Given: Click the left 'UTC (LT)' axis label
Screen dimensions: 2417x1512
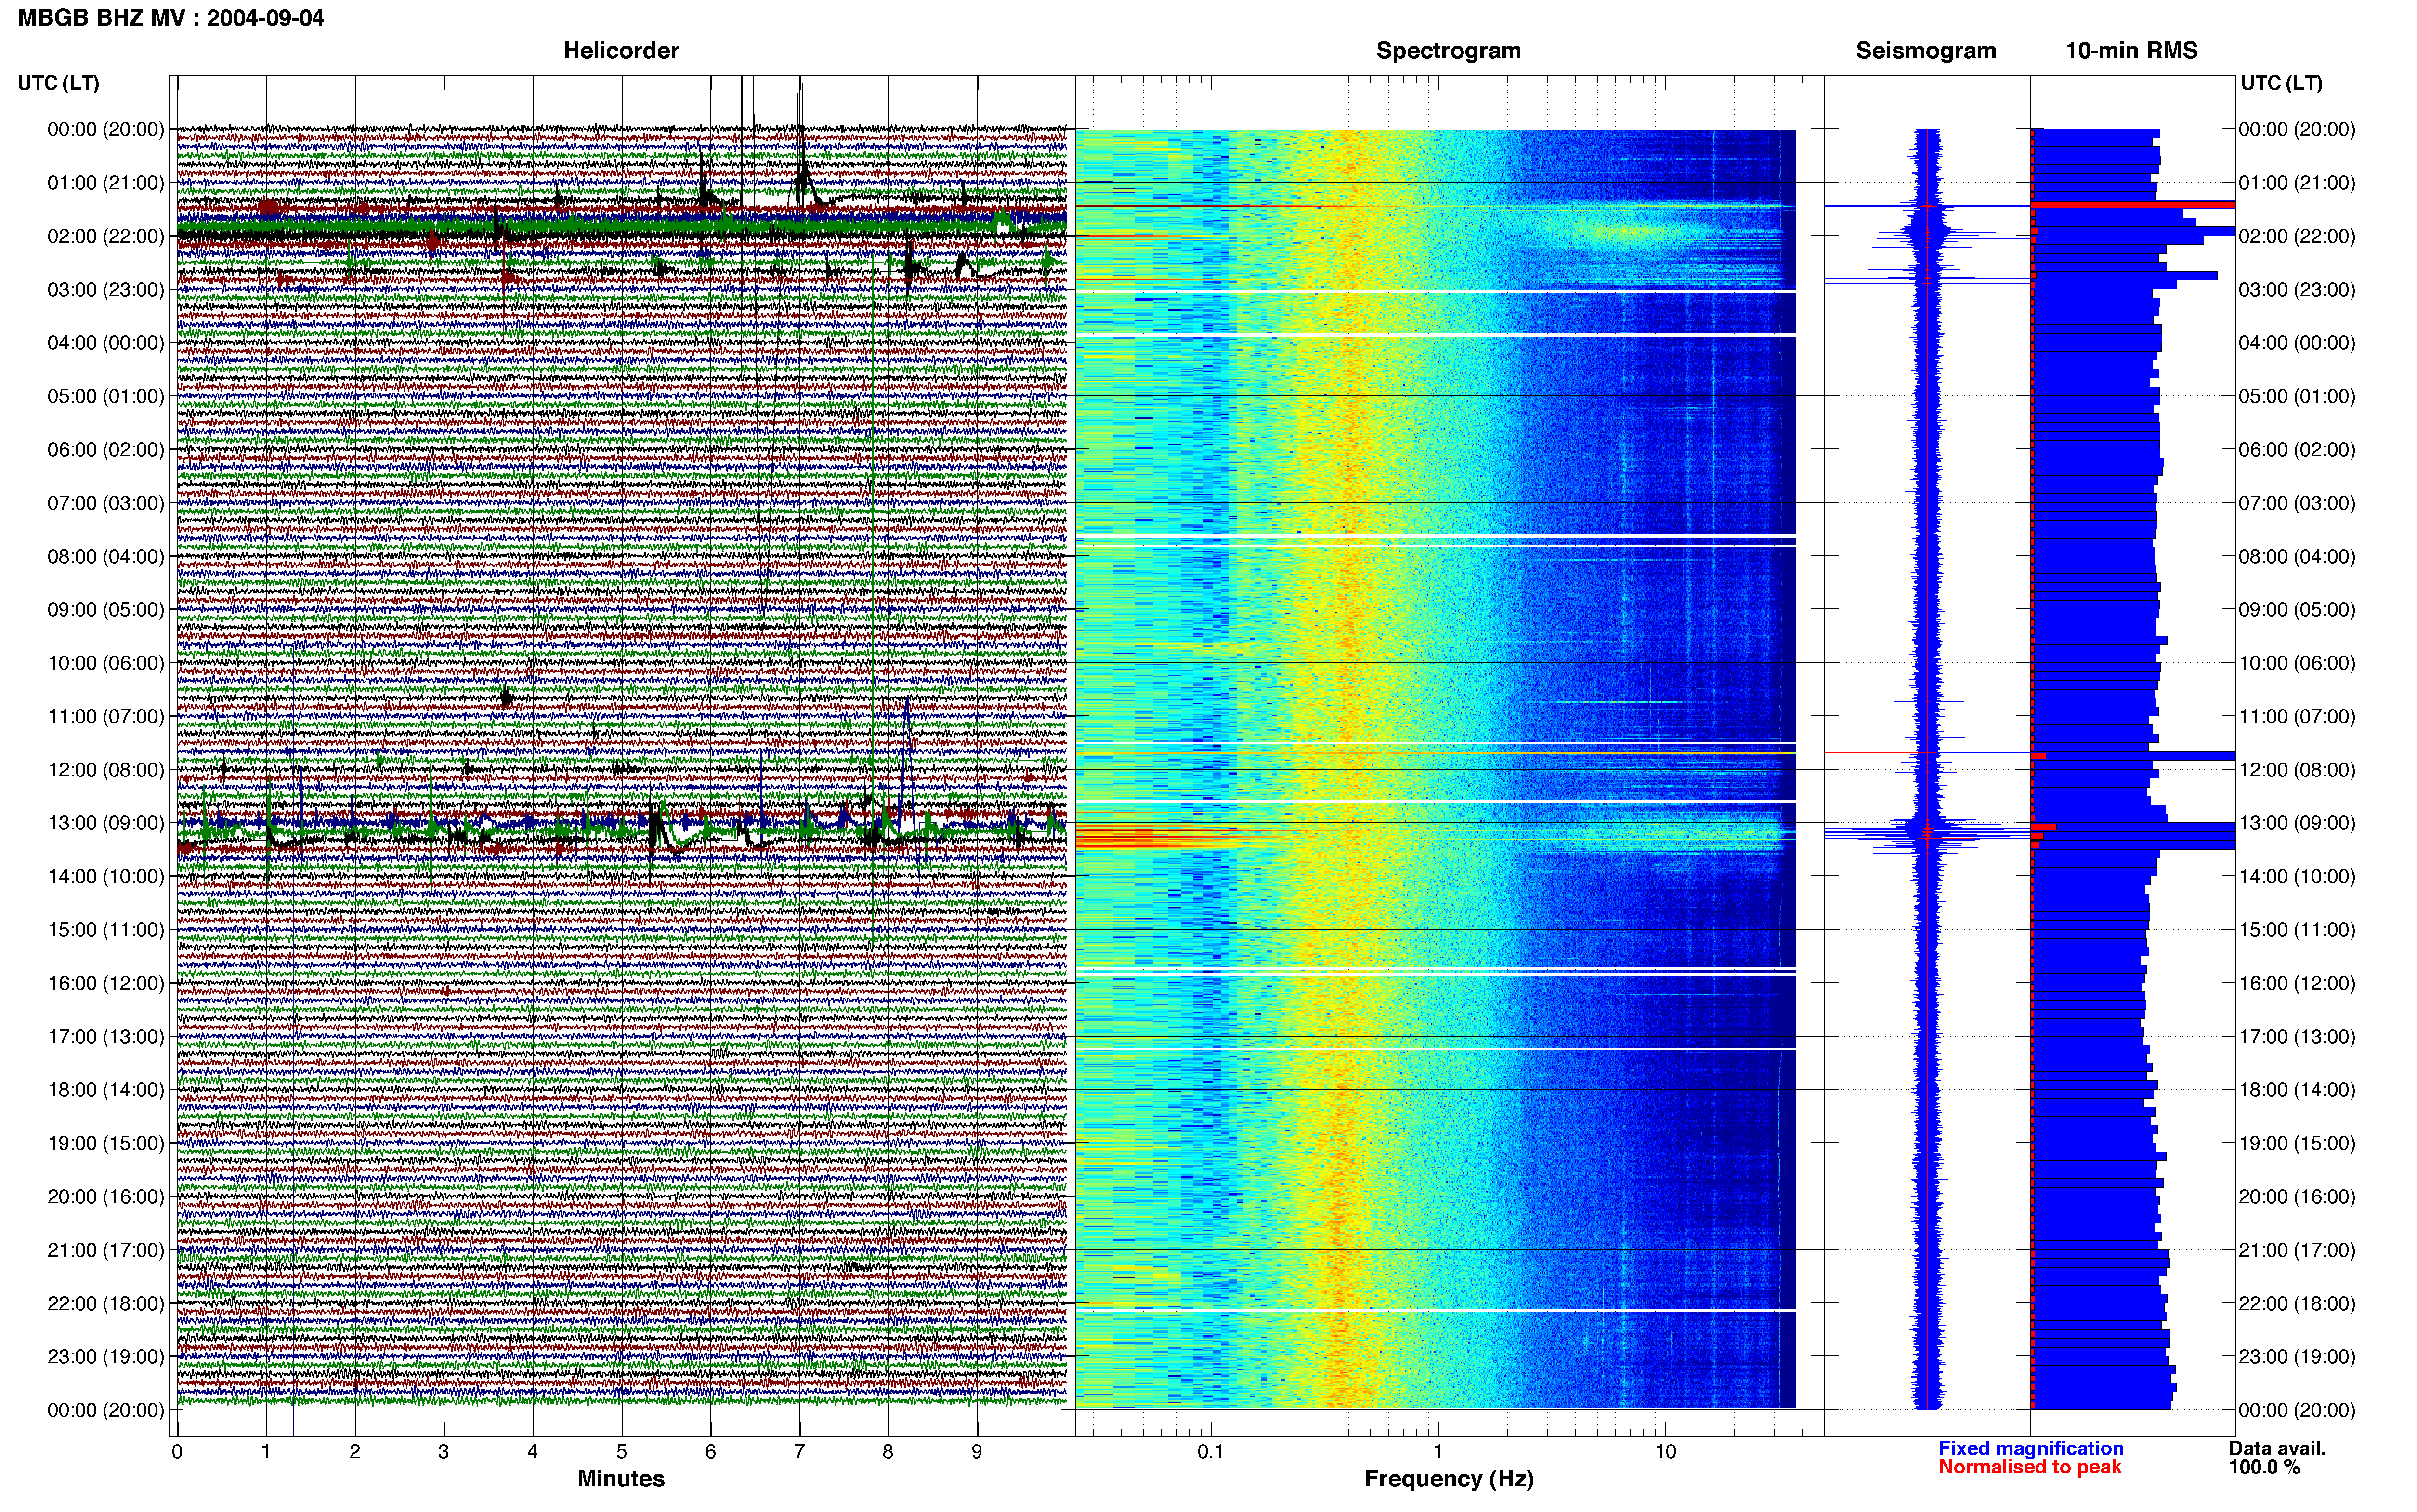Looking at the screenshot, I should point(59,83).
